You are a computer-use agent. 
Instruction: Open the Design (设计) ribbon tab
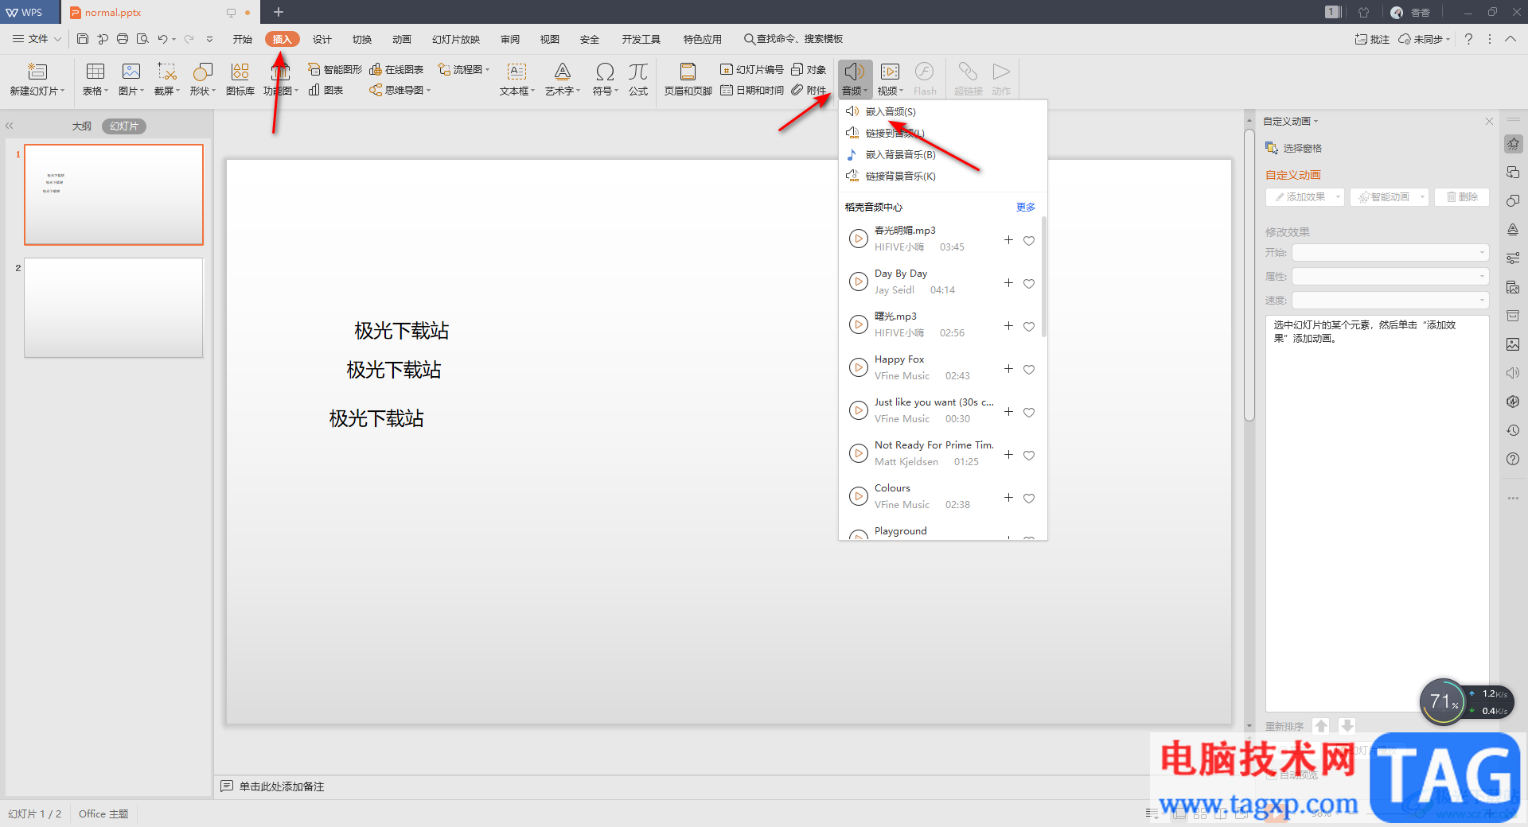tap(322, 39)
